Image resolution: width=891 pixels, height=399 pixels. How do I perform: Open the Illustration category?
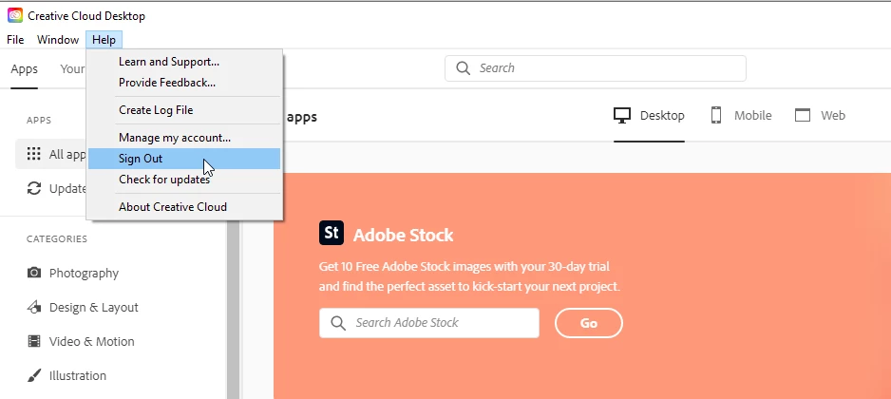(x=66, y=375)
